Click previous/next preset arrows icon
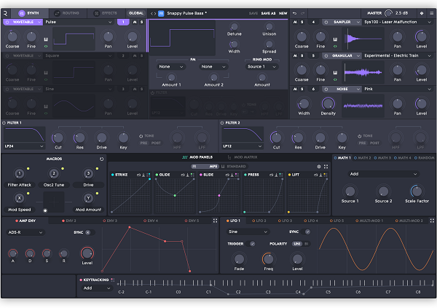Image resolution: width=437 pixels, height=308 pixels. [x=153, y=13]
